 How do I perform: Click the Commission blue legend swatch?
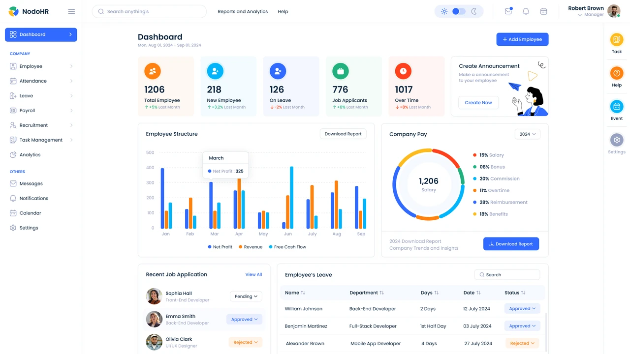coord(474,178)
